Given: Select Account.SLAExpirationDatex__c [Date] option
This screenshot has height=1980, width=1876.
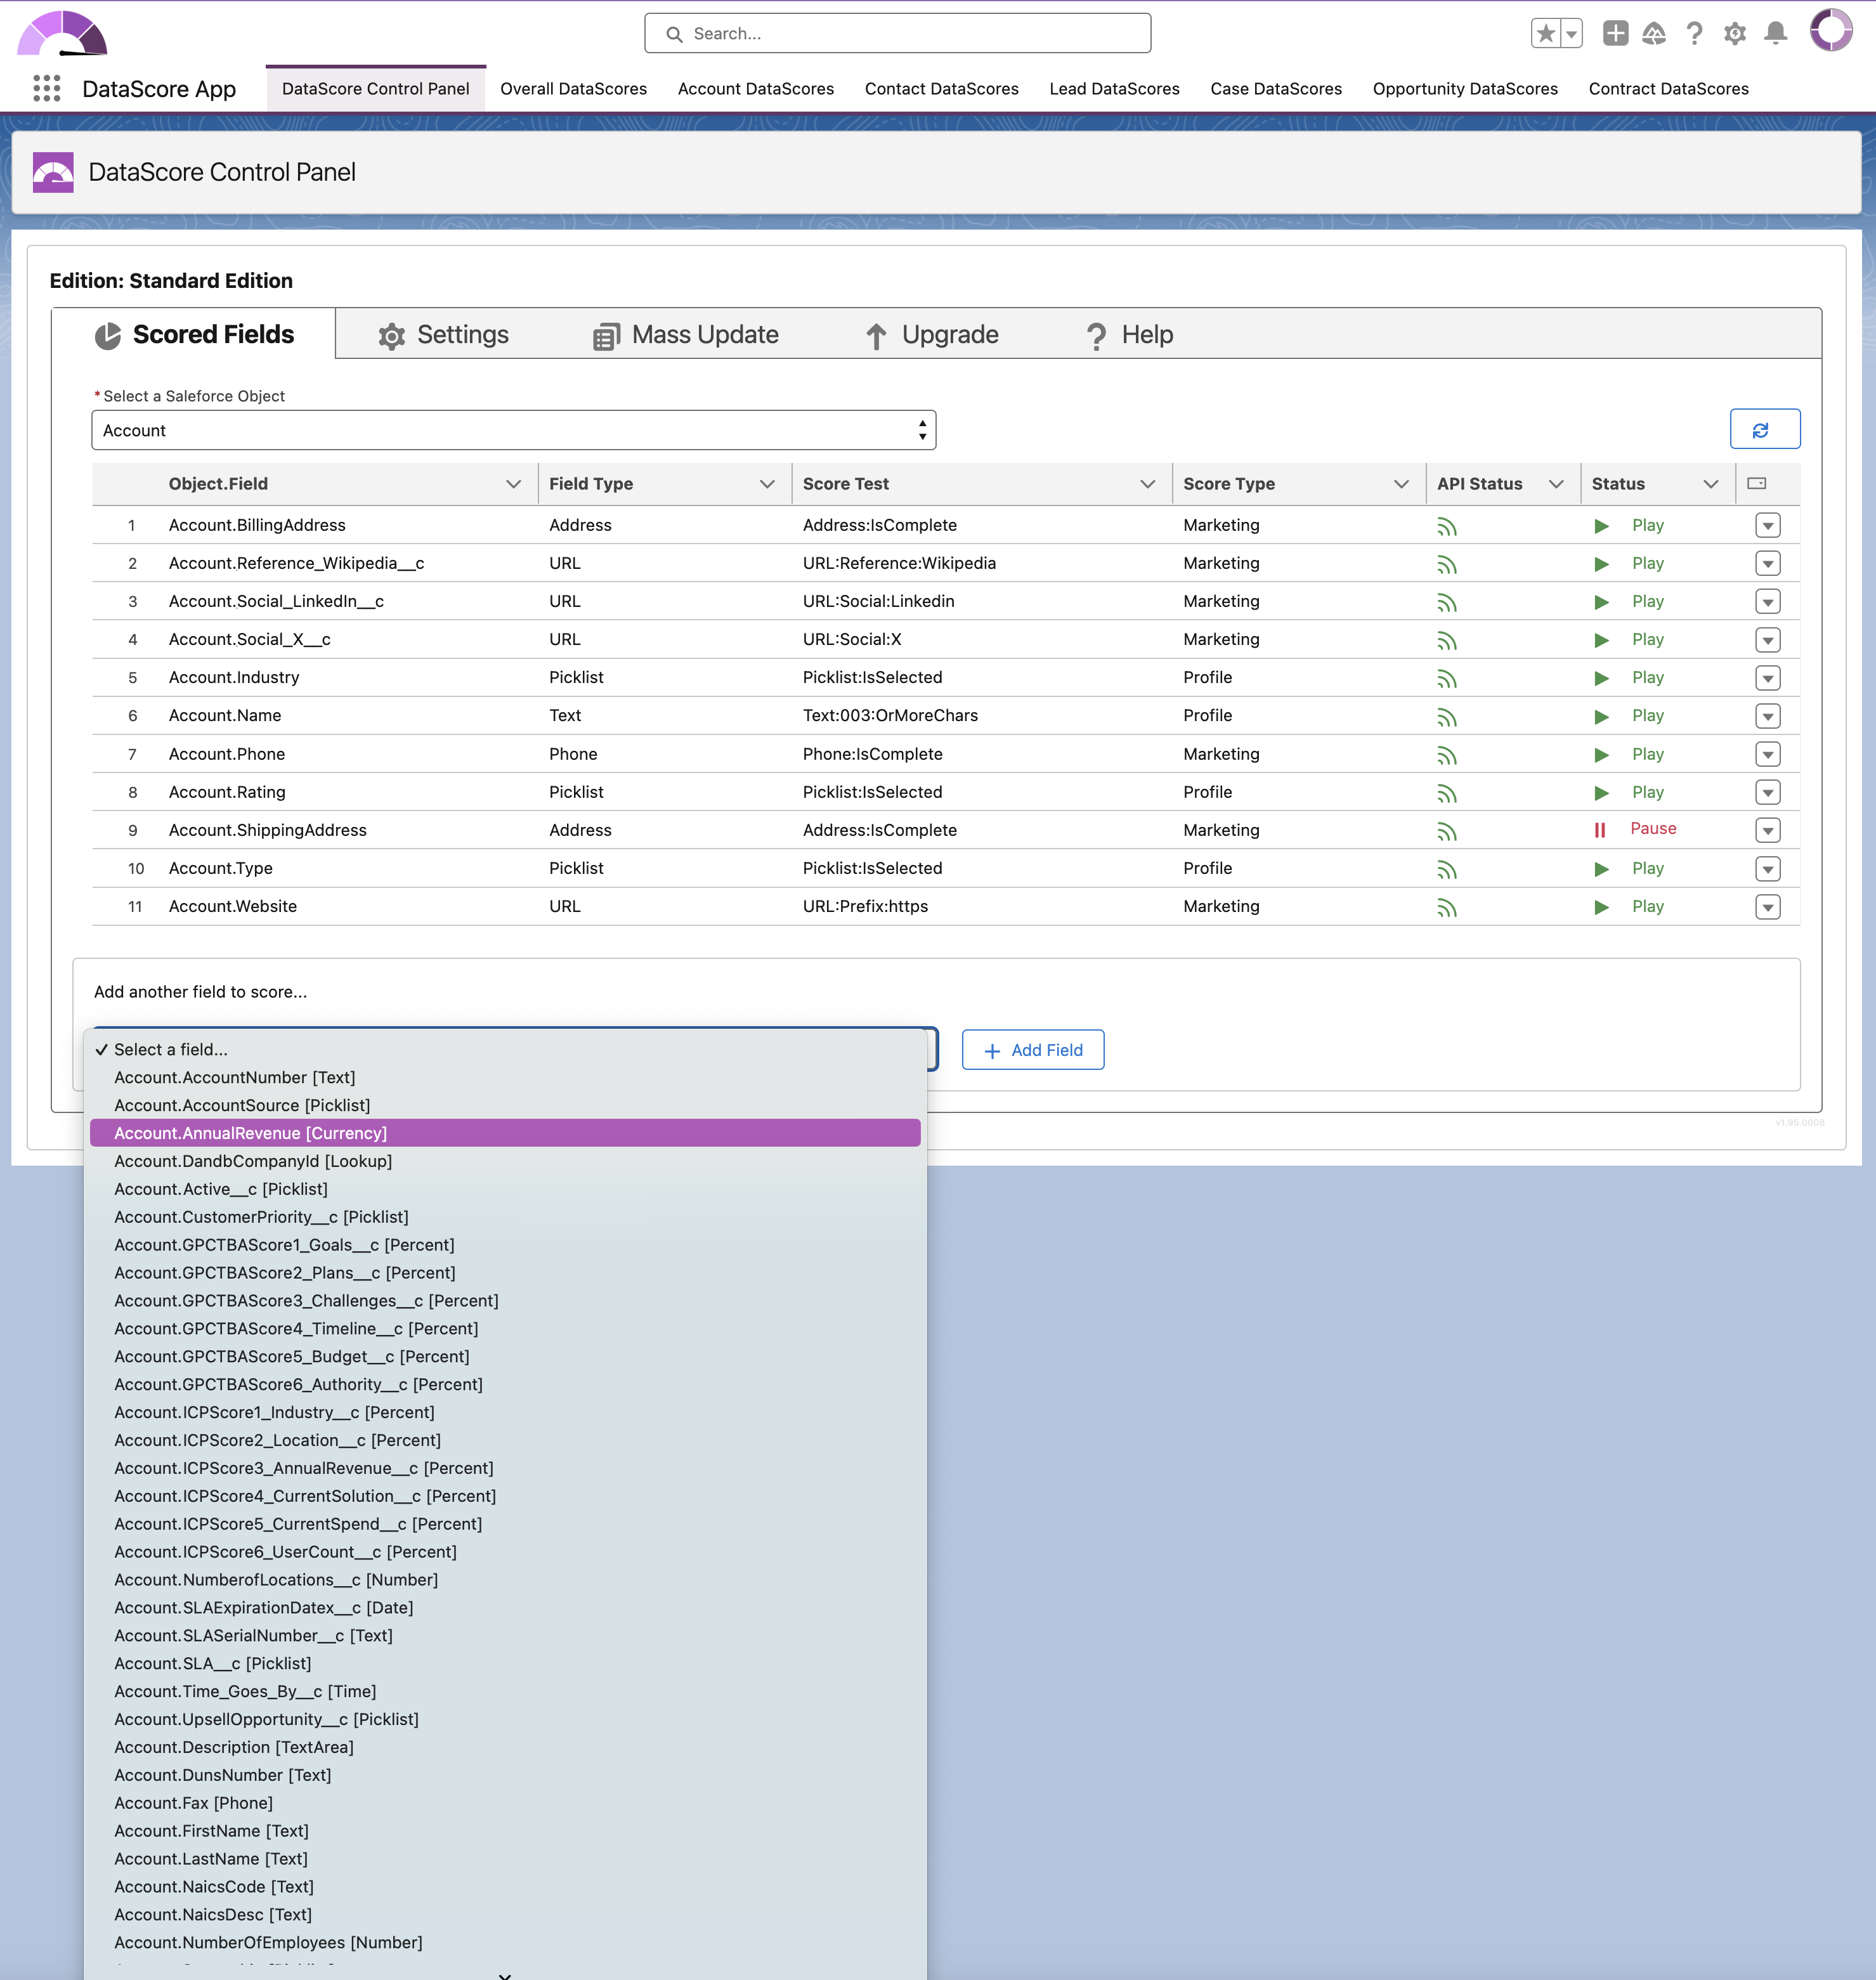Looking at the screenshot, I should coord(505,1608).
